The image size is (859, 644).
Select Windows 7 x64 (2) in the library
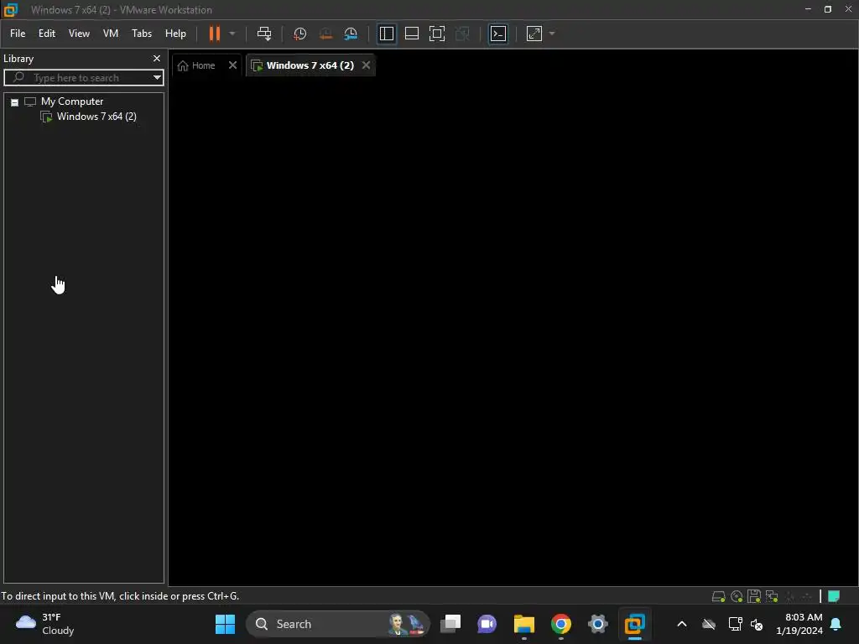pos(96,117)
